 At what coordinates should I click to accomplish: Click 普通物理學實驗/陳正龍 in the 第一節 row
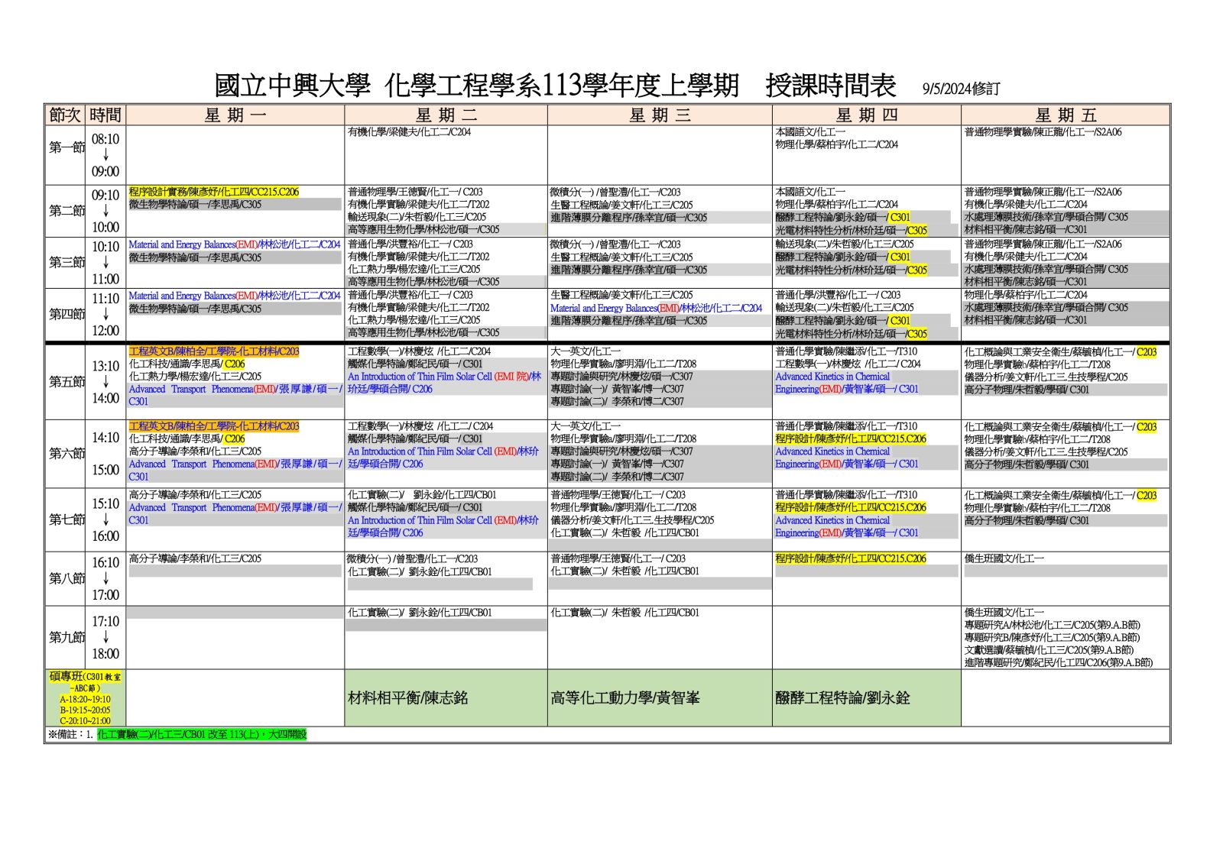click(x=1043, y=132)
